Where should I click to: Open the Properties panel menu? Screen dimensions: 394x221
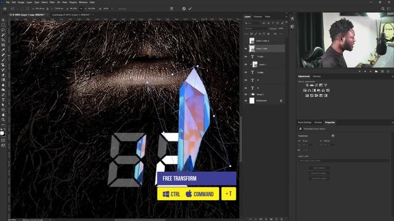point(392,123)
